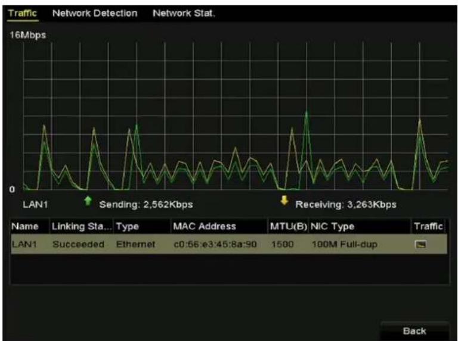Image resolution: width=458 pixels, height=341 pixels.
Task: Click the Succeeded status cell
Action: 78,244
